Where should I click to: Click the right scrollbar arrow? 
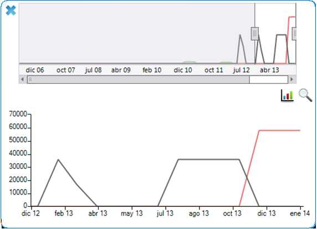[292, 79]
